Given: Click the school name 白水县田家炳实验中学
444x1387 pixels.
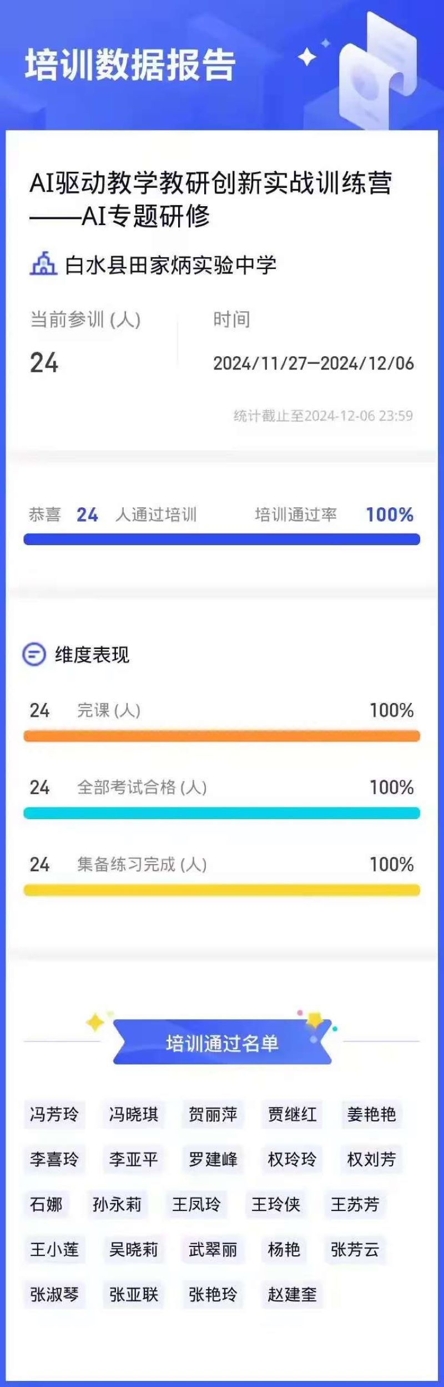Looking at the screenshot, I should pyautogui.click(x=170, y=265).
